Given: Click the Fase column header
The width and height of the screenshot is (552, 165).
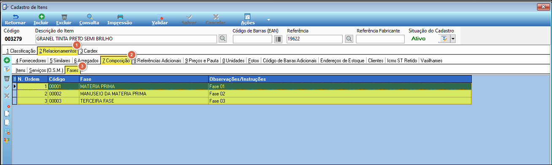Looking at the screenshot, I should pos(143,79).
